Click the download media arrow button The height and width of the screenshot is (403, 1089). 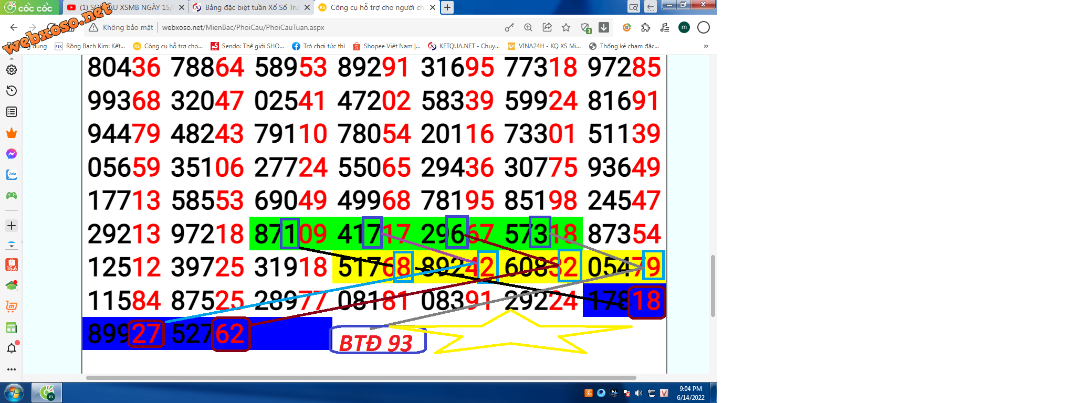coord(604,27)
